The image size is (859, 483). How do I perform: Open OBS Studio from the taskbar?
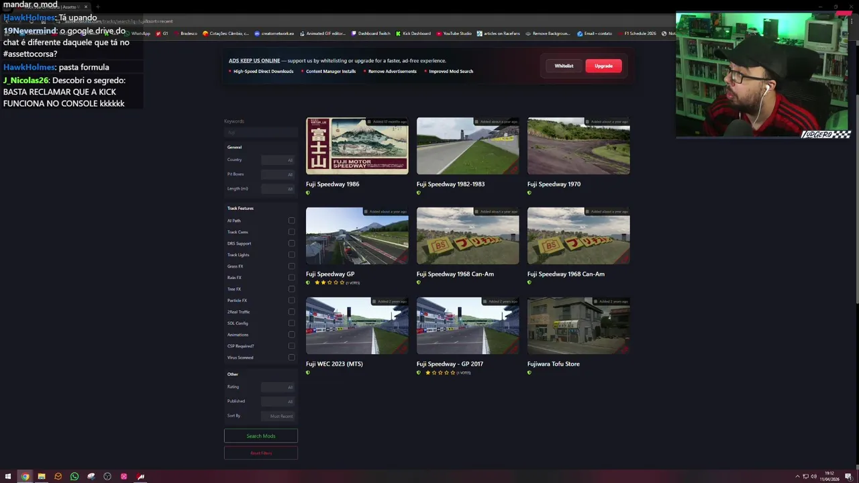coord(107,476)
